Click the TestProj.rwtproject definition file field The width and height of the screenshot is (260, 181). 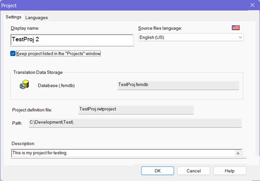(x=136, y=109)
